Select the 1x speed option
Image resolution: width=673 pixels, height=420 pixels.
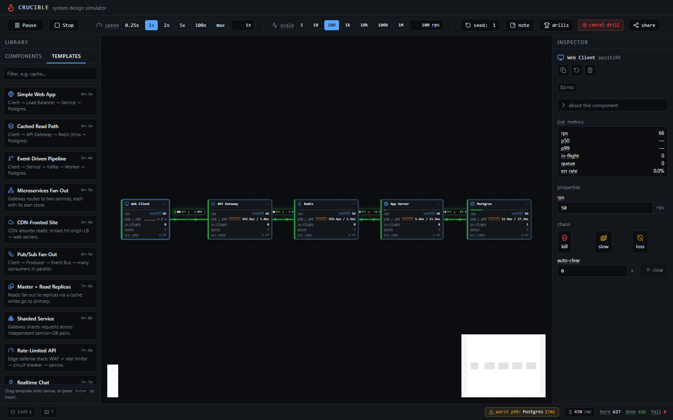(151, 25)
